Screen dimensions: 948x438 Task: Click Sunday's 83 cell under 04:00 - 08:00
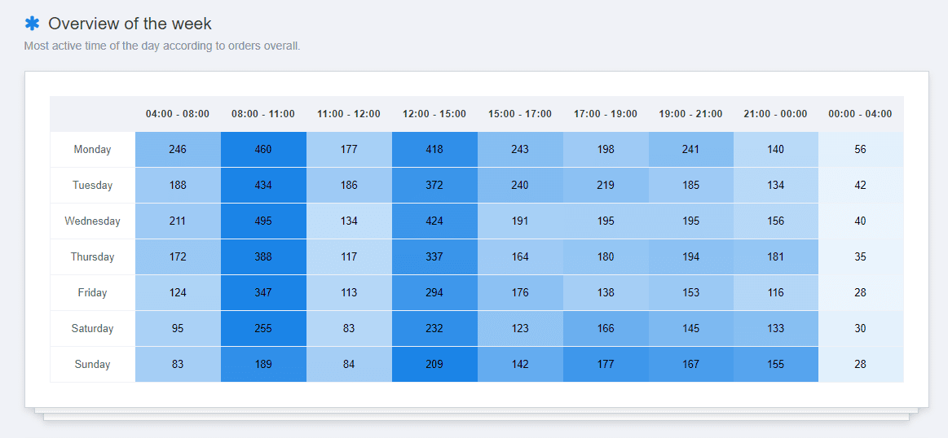pos(178,364)
